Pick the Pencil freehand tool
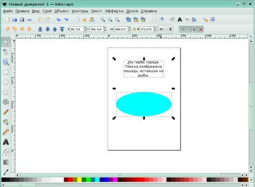 pos(6,112)
